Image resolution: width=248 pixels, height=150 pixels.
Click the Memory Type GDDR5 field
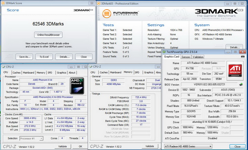(x=191, y=111)
